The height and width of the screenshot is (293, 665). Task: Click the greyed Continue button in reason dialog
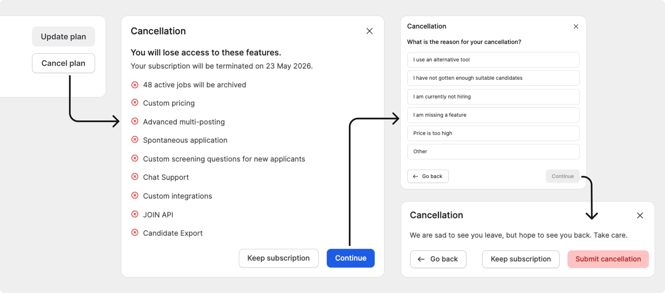click(562, 176)
